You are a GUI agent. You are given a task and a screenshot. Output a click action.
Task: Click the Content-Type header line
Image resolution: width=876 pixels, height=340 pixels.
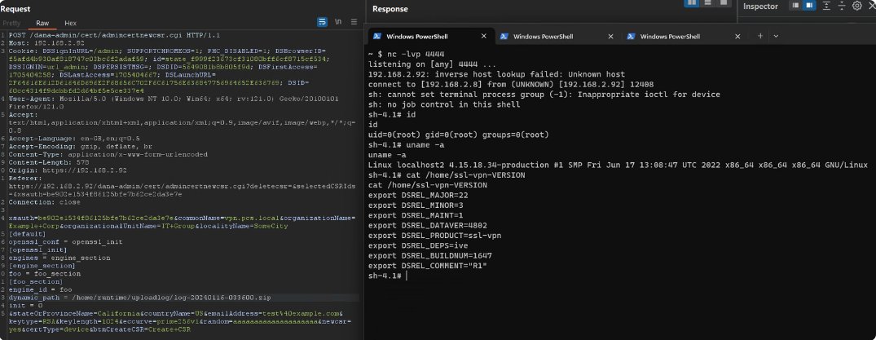pos(108,154)
